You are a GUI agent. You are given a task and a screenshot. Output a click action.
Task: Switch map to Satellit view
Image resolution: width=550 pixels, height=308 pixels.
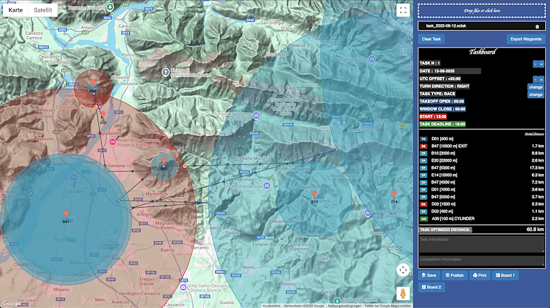pos(43,10)
